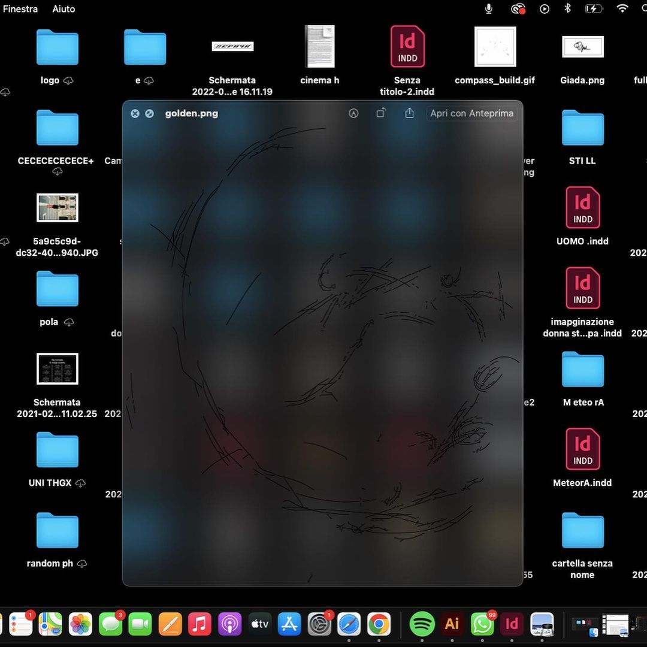Click the Now Playing icon in menu bar
Screen dimensions: 647x647
pyautogui.click(x=544, y=9)
